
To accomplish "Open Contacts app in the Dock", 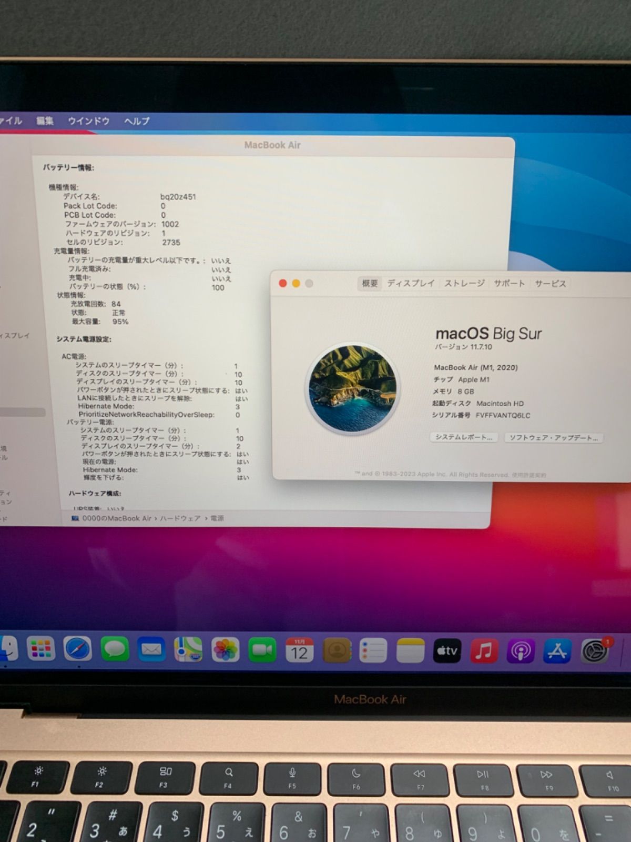I will pos(337,651).
